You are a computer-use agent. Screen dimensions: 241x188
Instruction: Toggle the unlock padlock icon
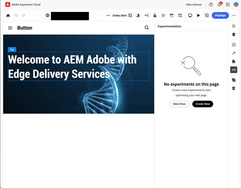pyautogui.click(x=155, y=15)
